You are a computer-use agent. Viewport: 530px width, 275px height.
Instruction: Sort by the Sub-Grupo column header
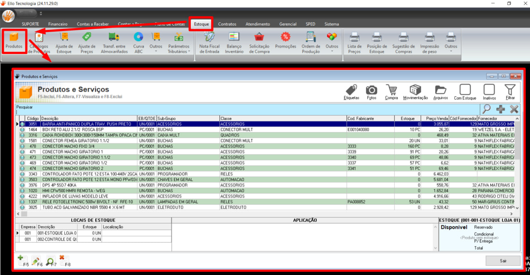[x=188, y=118]
